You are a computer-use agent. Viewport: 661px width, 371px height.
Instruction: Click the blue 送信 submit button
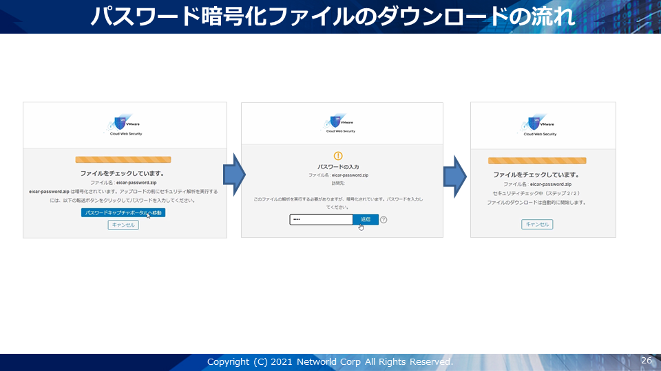point(366,220)
